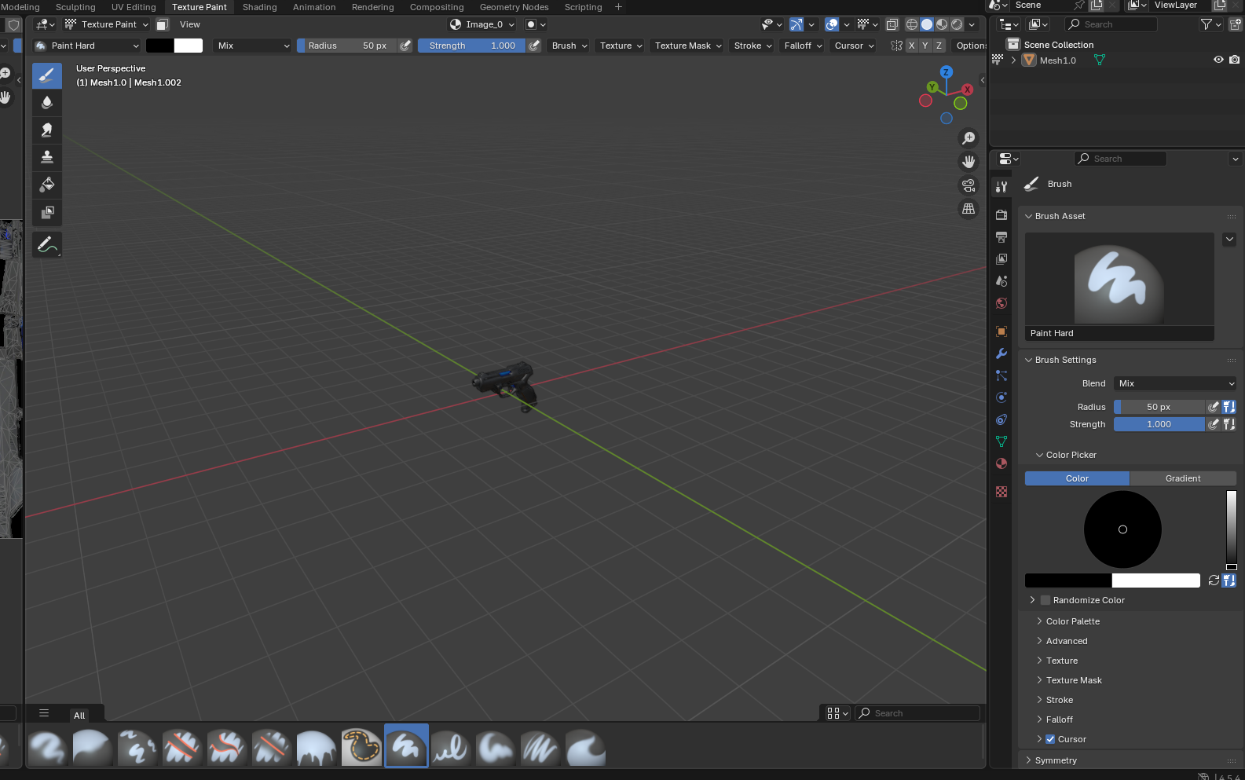Expand the Color Palette section
This screenshot has height=780, width=1245.
[x=1072, y=621]
